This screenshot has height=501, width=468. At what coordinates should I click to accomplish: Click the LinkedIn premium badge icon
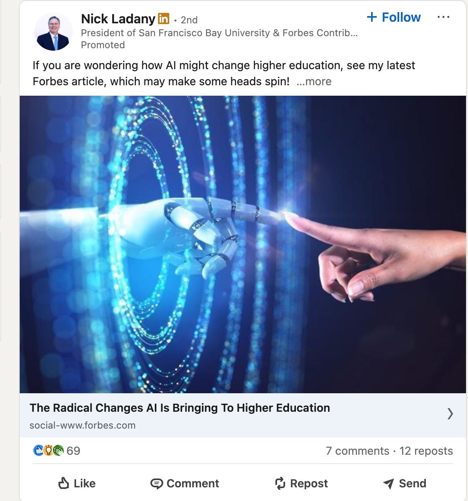[164, 18]
